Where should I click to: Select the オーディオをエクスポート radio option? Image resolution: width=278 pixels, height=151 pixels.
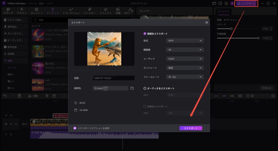pos(145,88)
